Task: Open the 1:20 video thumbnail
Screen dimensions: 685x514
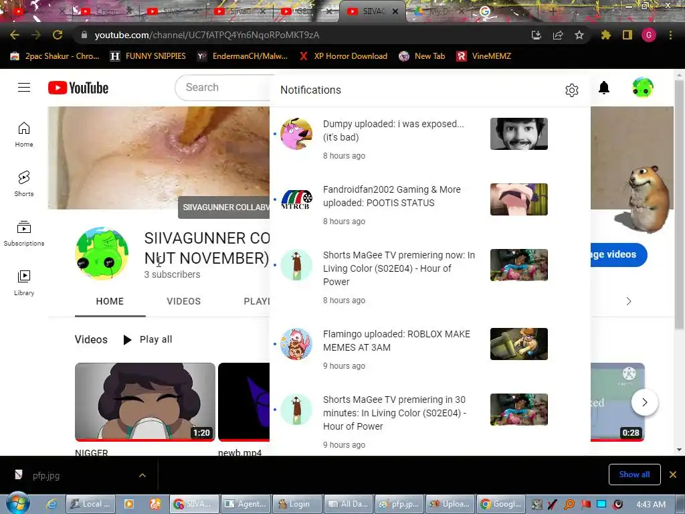Action: click(145, 402)
